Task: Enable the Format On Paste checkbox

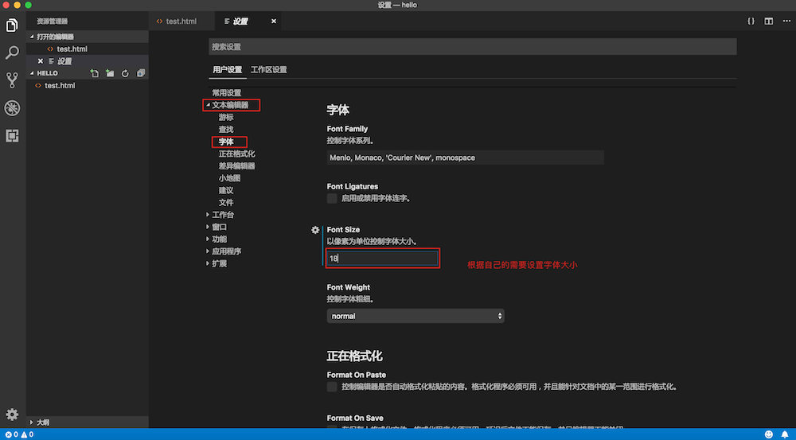Action: 332,387
